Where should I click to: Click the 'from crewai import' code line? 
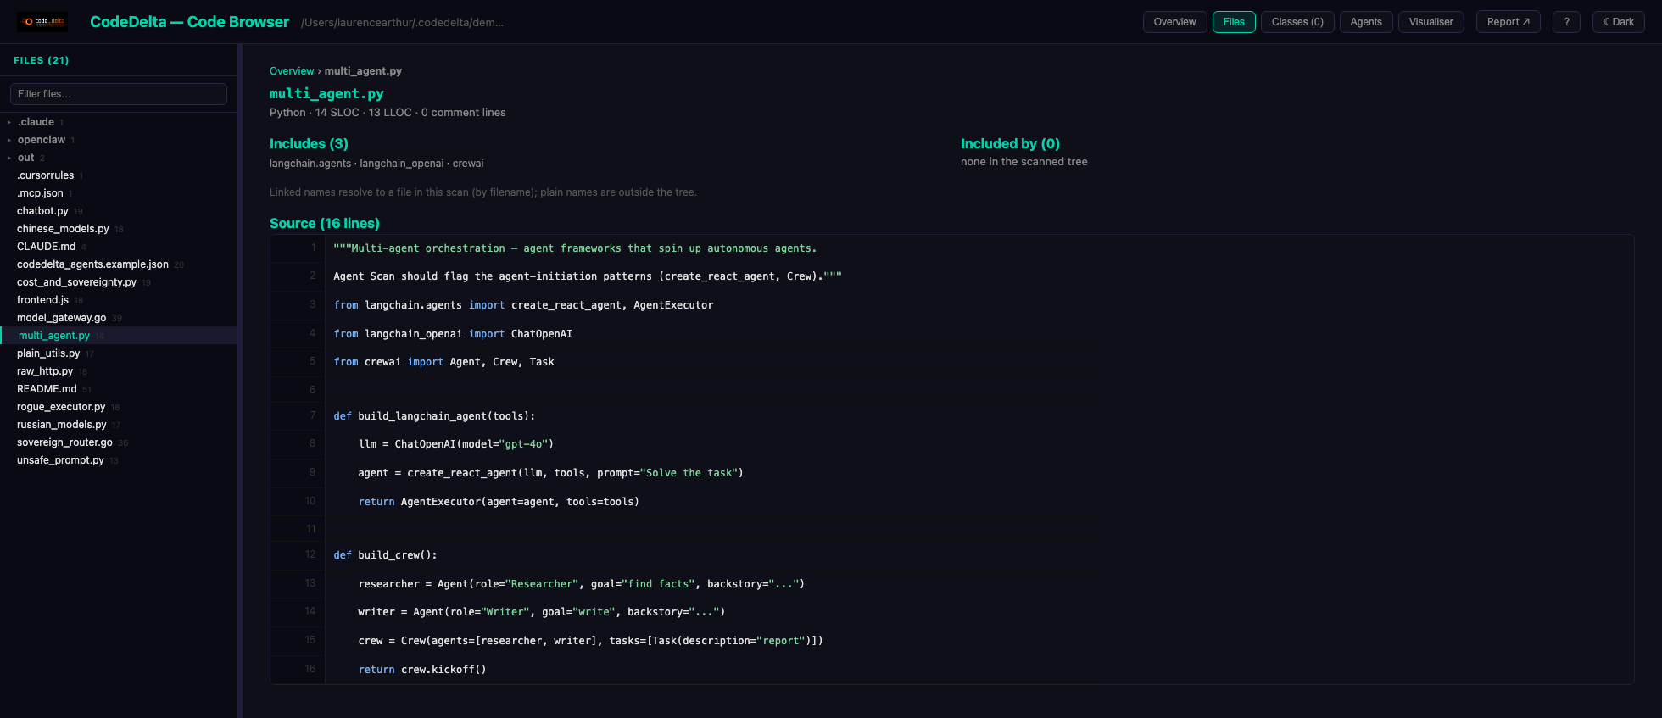click(443, 362)
